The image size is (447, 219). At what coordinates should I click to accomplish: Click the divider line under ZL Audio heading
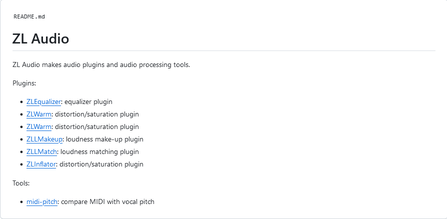pyautogui.click(x=224, y=51)
